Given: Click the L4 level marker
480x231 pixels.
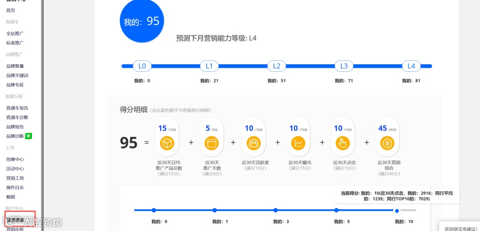Looking at the screenshot, I should [411, 66].
